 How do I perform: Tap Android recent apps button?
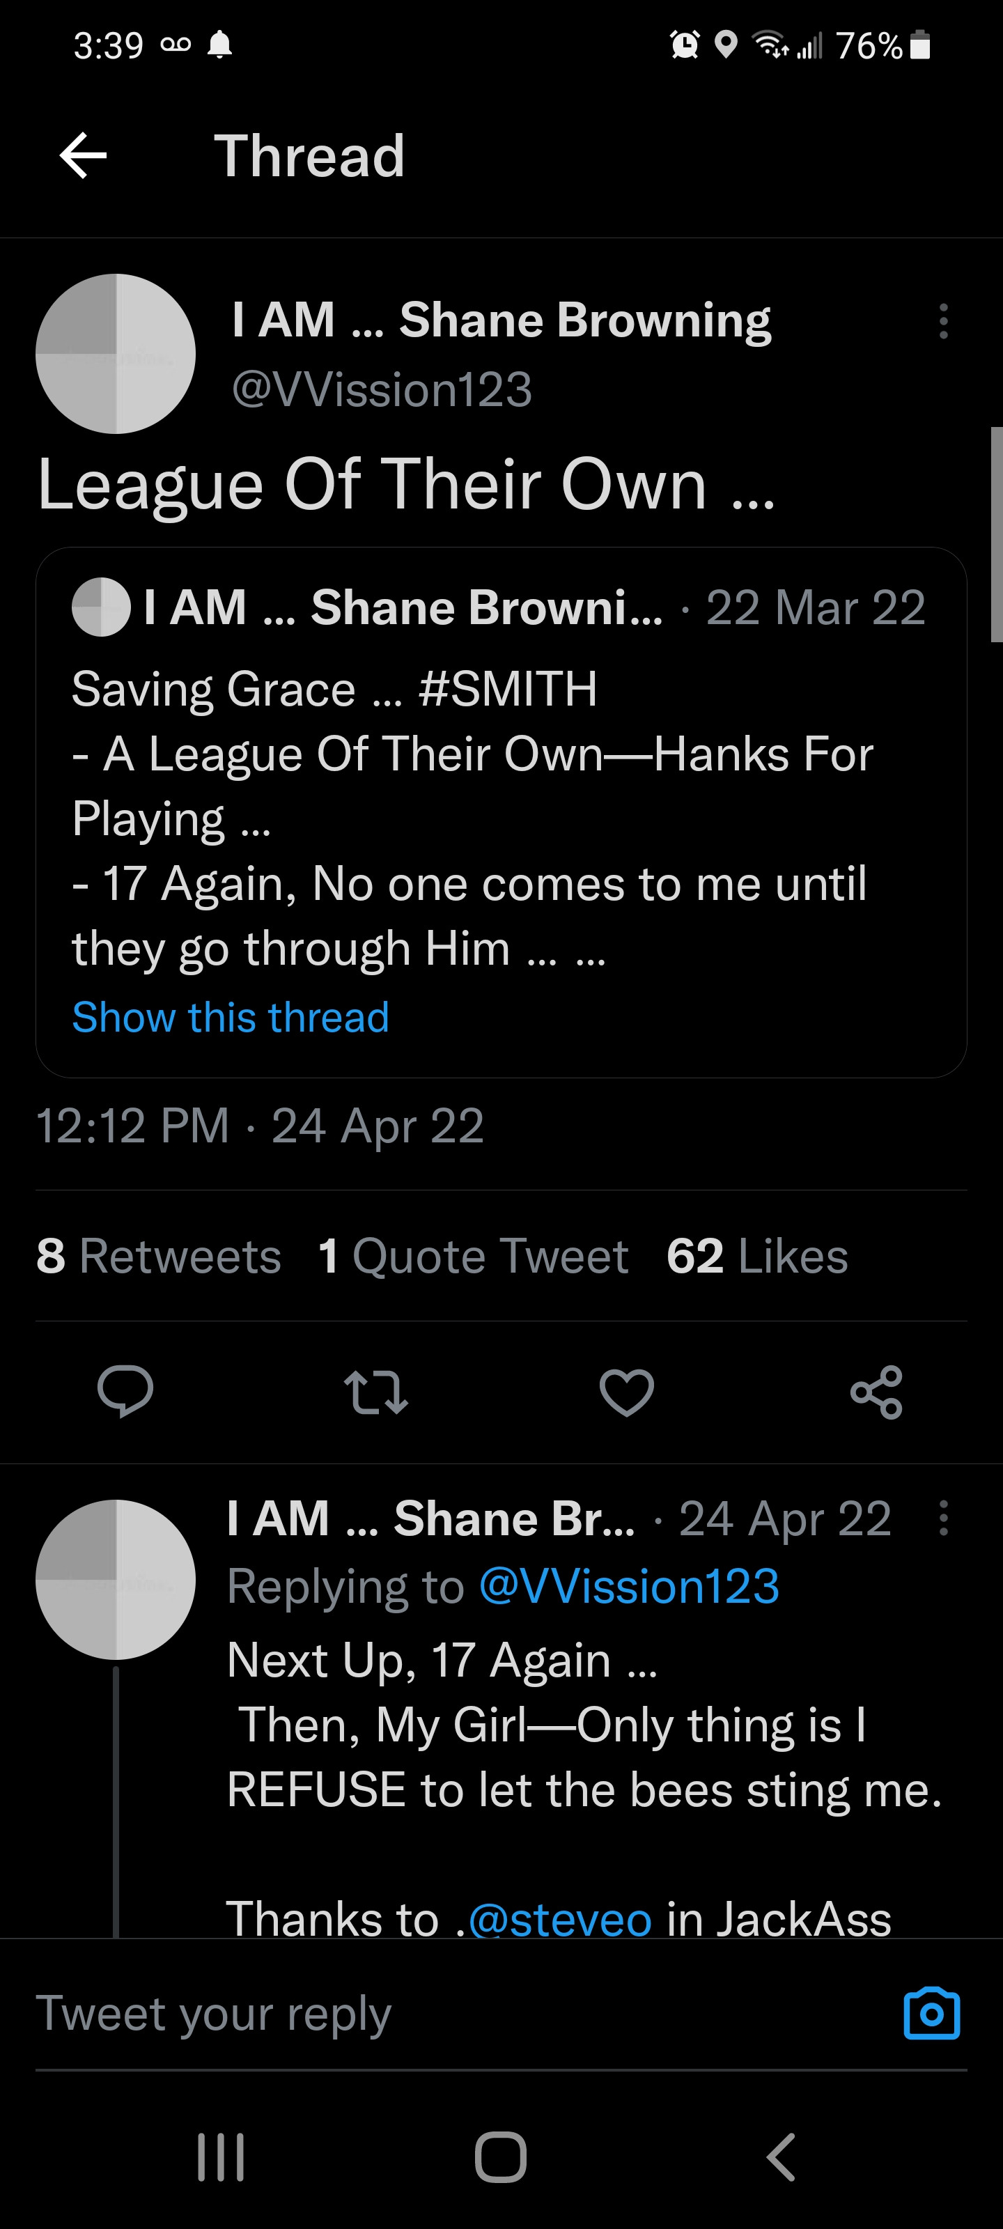(x=221, y=2157)
